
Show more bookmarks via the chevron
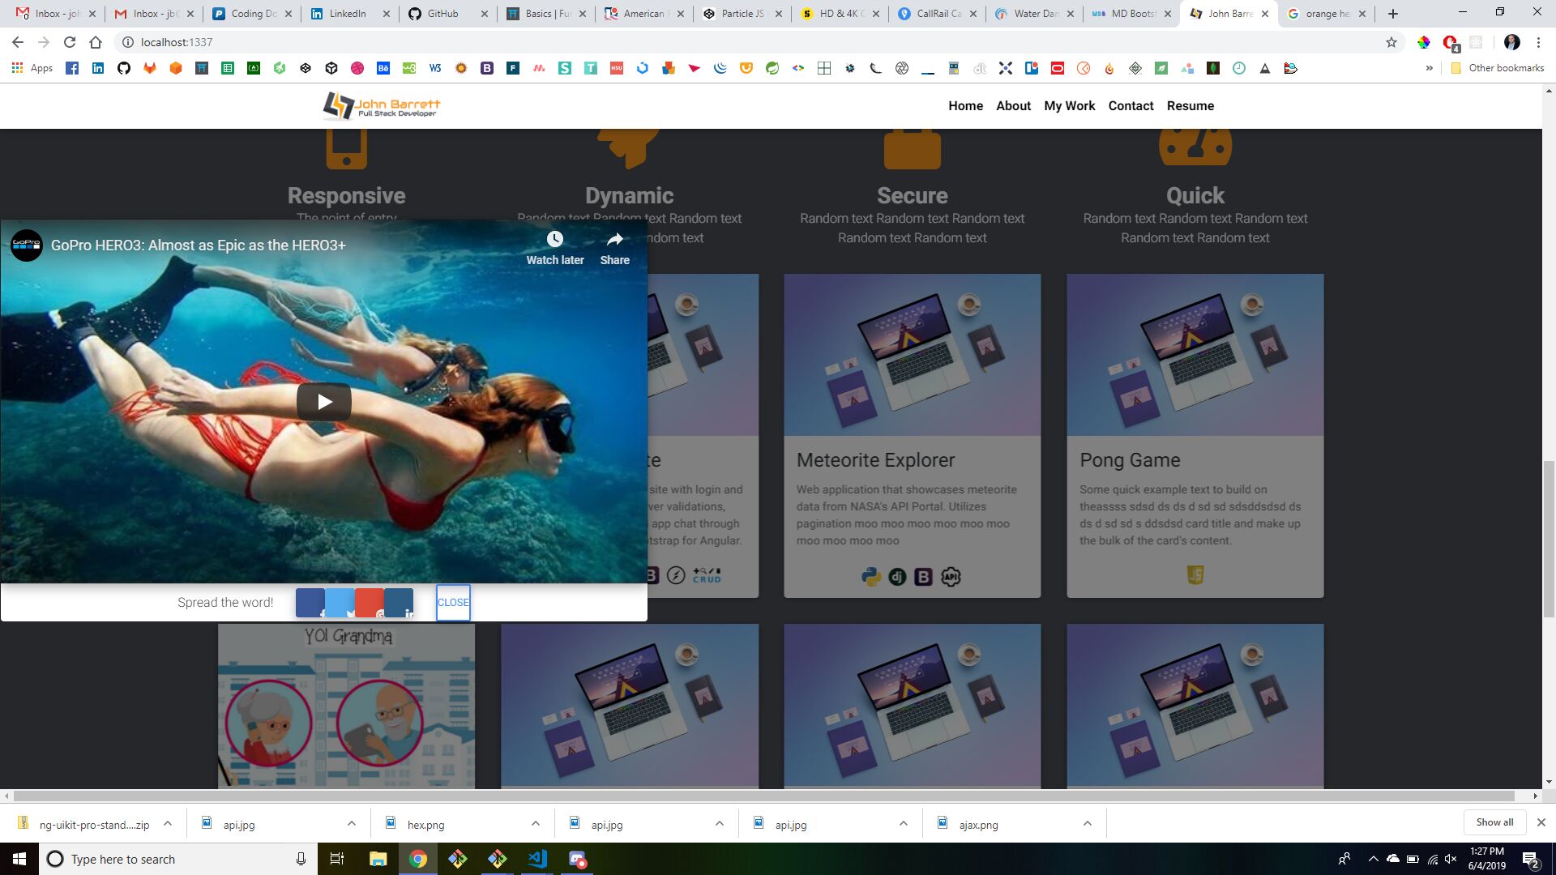(1429, 68)
